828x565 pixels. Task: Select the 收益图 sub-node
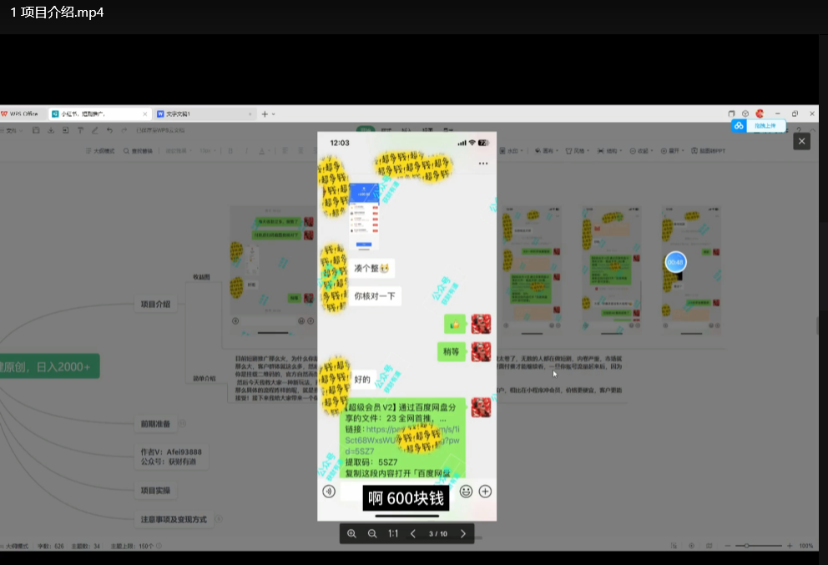(x=201, y=277)
